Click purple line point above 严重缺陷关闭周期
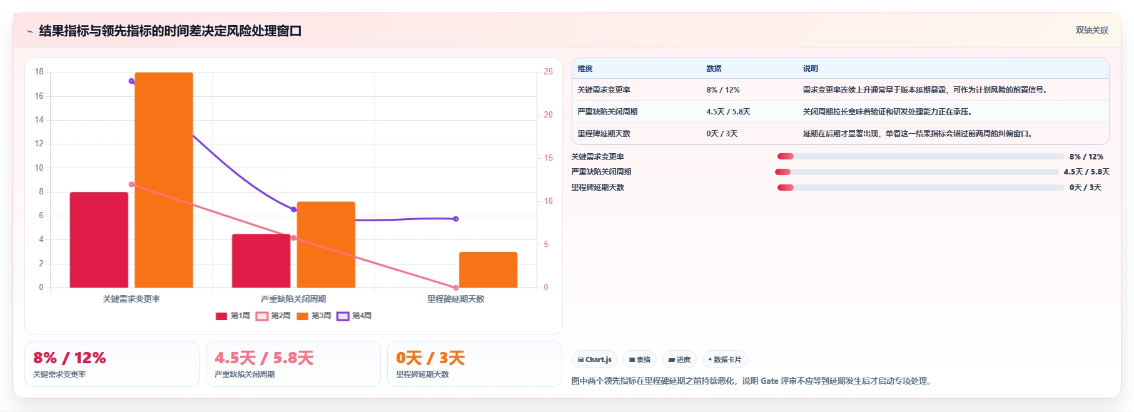 (293, 209)
